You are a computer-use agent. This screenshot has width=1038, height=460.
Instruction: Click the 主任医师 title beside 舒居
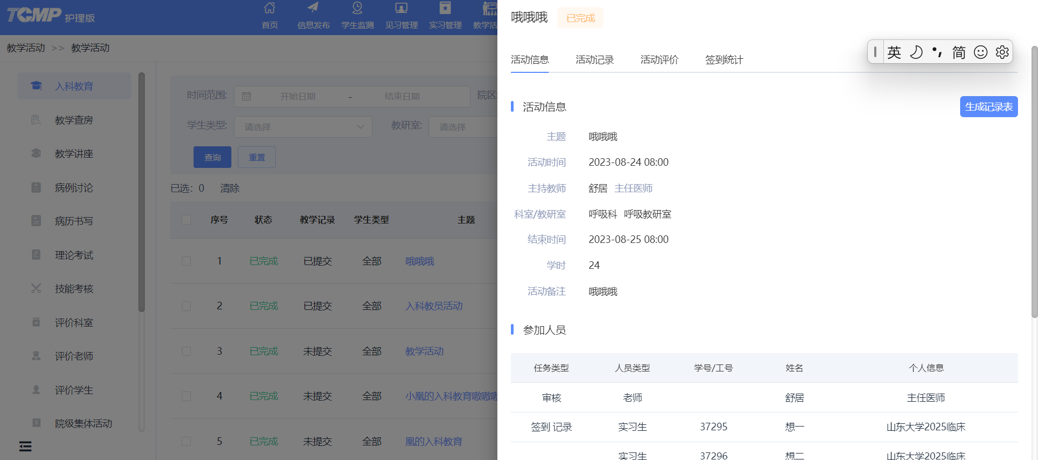pos(634,188)
